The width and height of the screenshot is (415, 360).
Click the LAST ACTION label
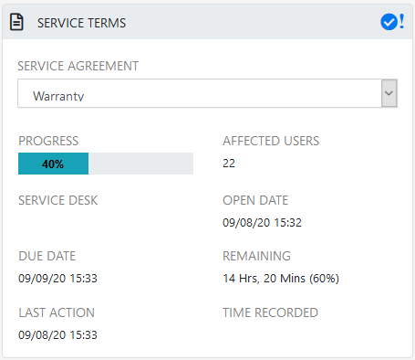coord(57,312)
